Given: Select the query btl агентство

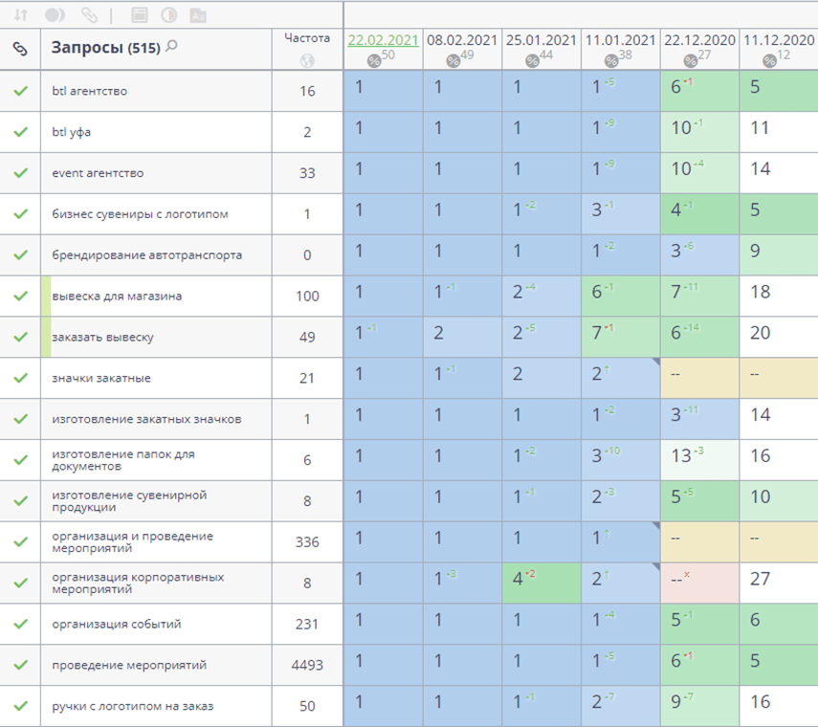Looking at the screenshot, I should pos(90,91).
